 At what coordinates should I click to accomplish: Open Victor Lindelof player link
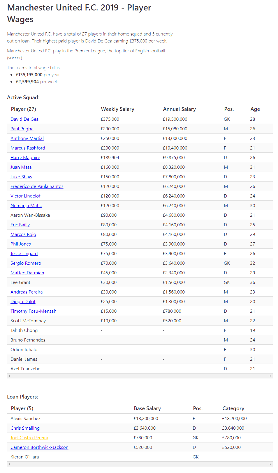coord(25,196)
